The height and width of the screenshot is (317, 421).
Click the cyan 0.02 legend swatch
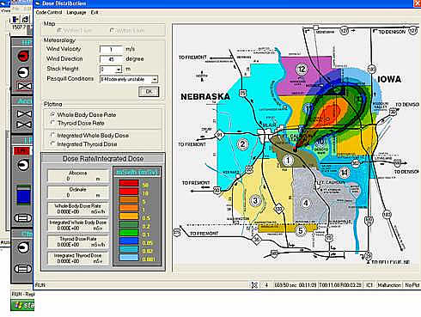click(x=129, y=249)
